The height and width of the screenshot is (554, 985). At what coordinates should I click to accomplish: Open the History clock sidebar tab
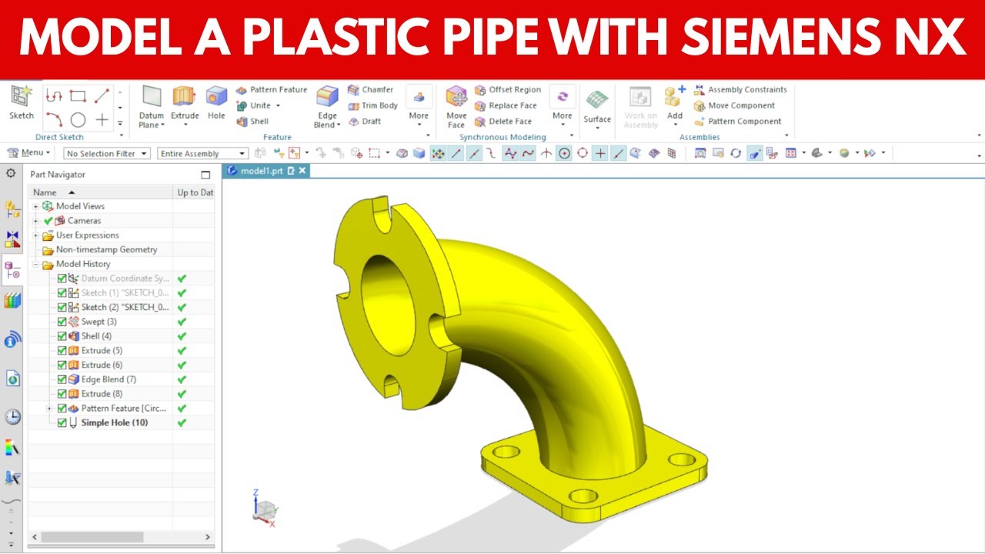(x=12, y=417)
